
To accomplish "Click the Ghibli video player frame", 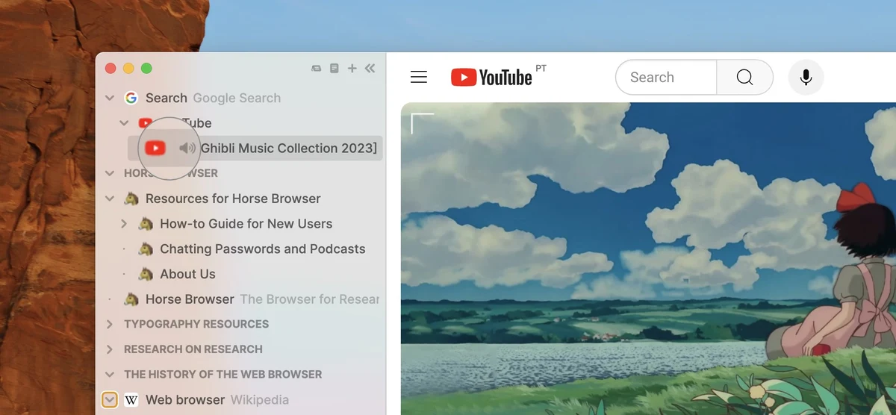I will click(x=648, y=258).
